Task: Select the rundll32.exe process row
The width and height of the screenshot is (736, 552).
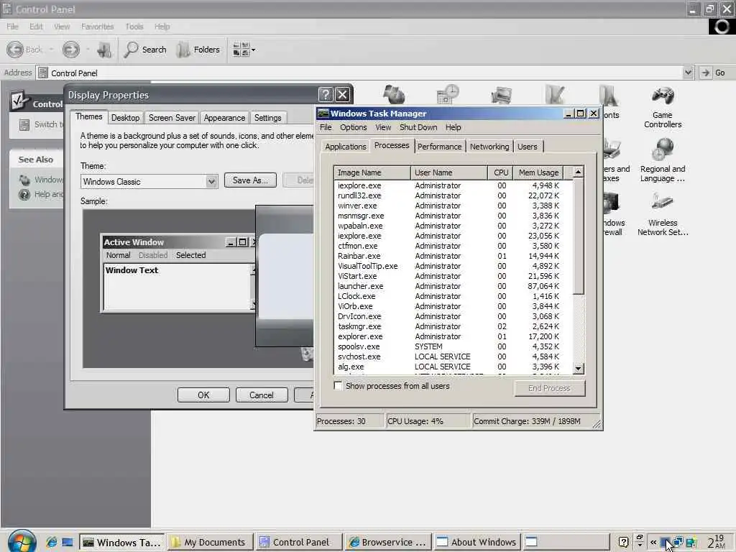Action: pyautogui.click(x=454, y=195)
